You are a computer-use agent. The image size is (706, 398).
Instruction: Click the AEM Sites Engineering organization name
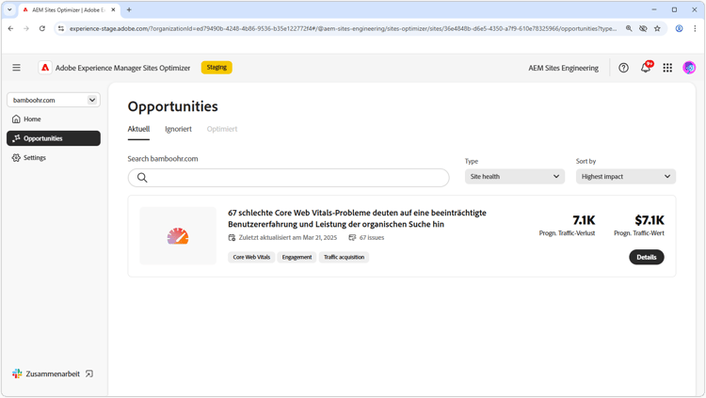point(563,68)
